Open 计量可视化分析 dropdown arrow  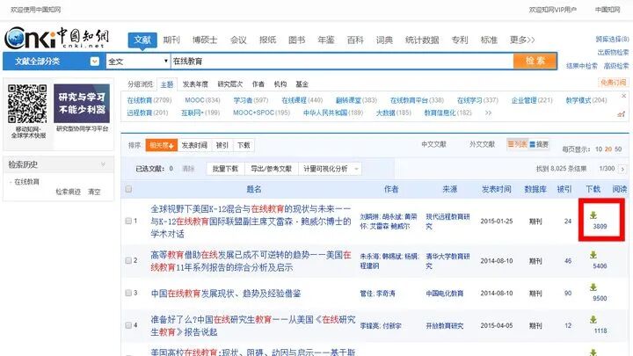(x=356, y=169)
